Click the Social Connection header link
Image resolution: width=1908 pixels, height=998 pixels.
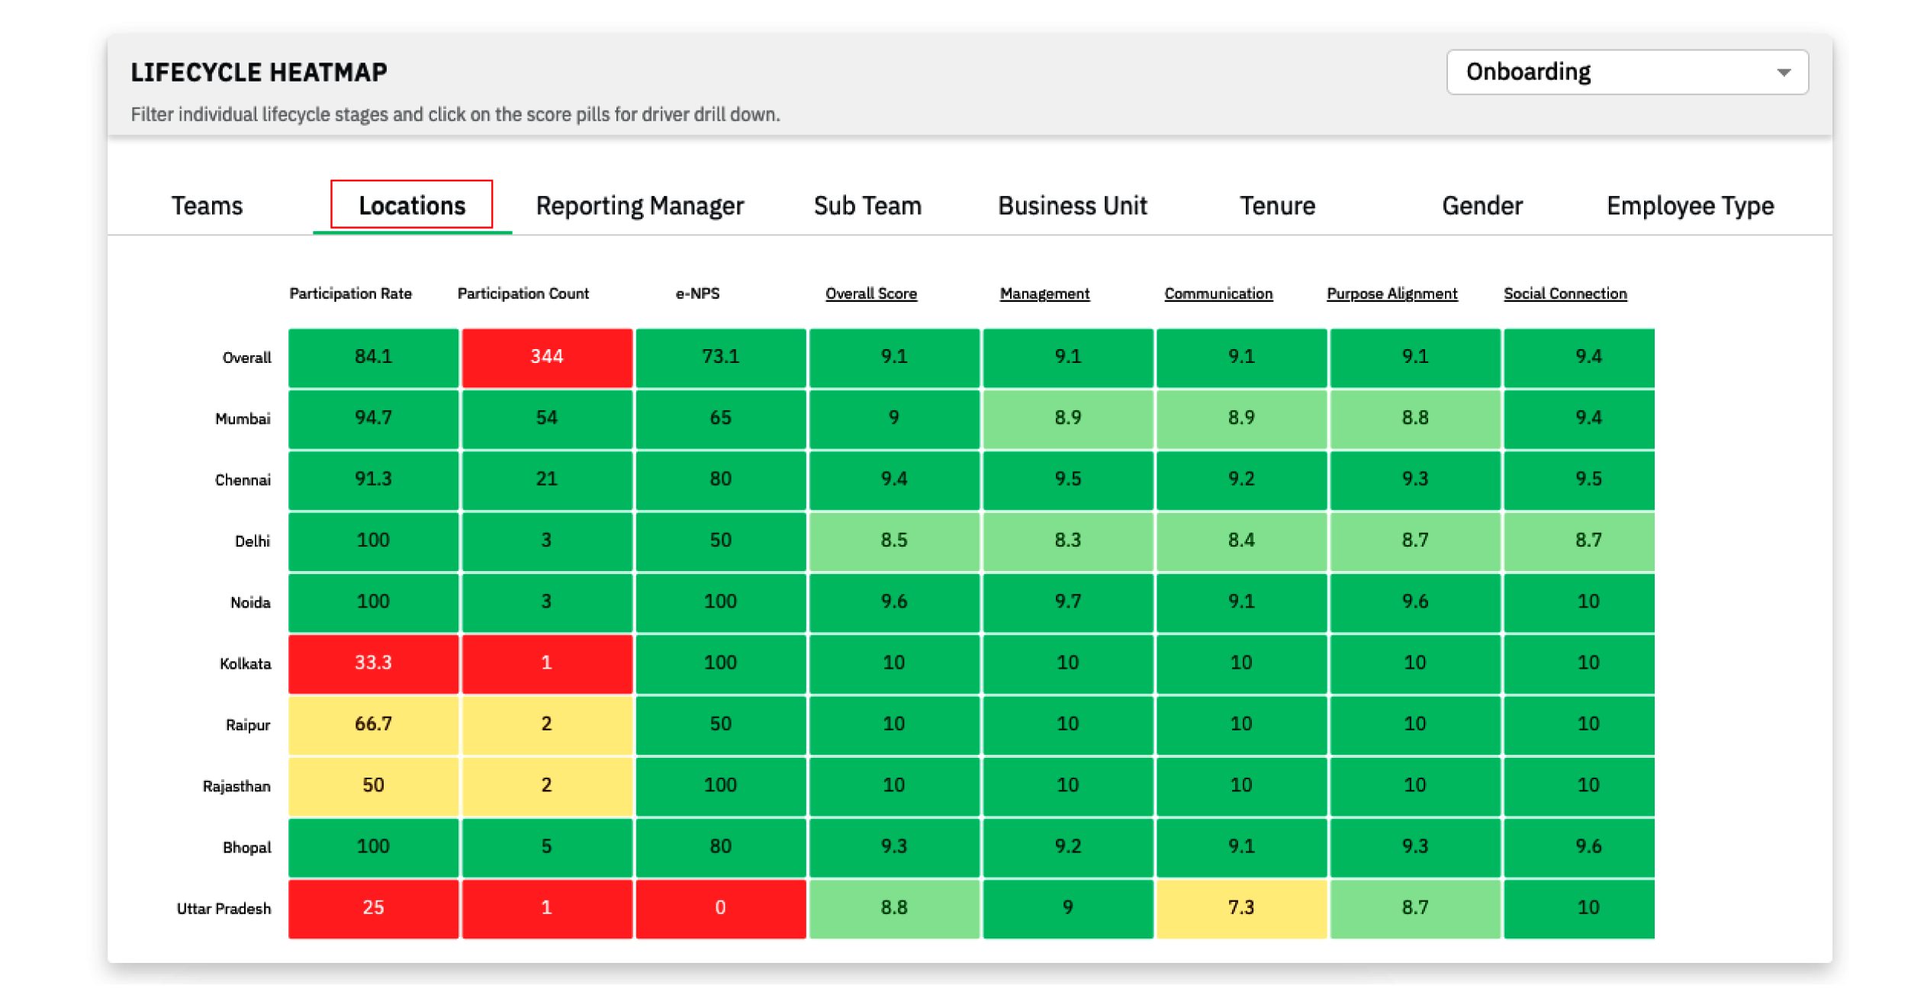1565,294
